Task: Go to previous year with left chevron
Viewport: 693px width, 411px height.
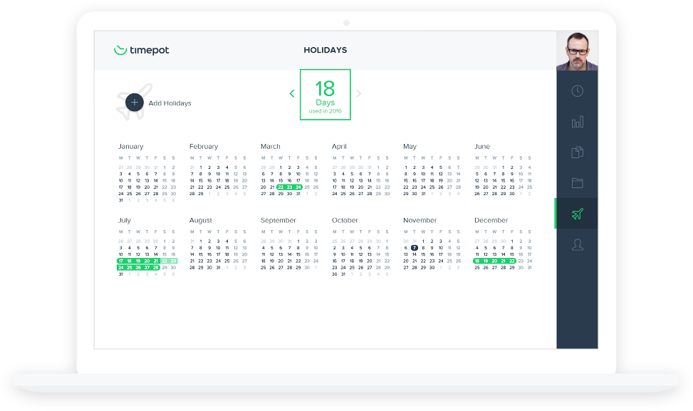Action: pyautogui.click(x=292, y=93)
